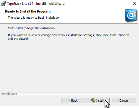The height and width of the screenshot is (108, 139).
Task: Select the 'Ready to Install the Program' heading
Action: (x=28, y=11)
